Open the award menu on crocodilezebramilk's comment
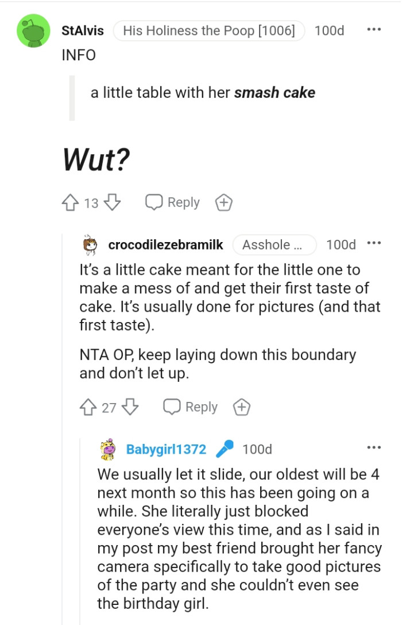402x625 pixels. (242, 407)
